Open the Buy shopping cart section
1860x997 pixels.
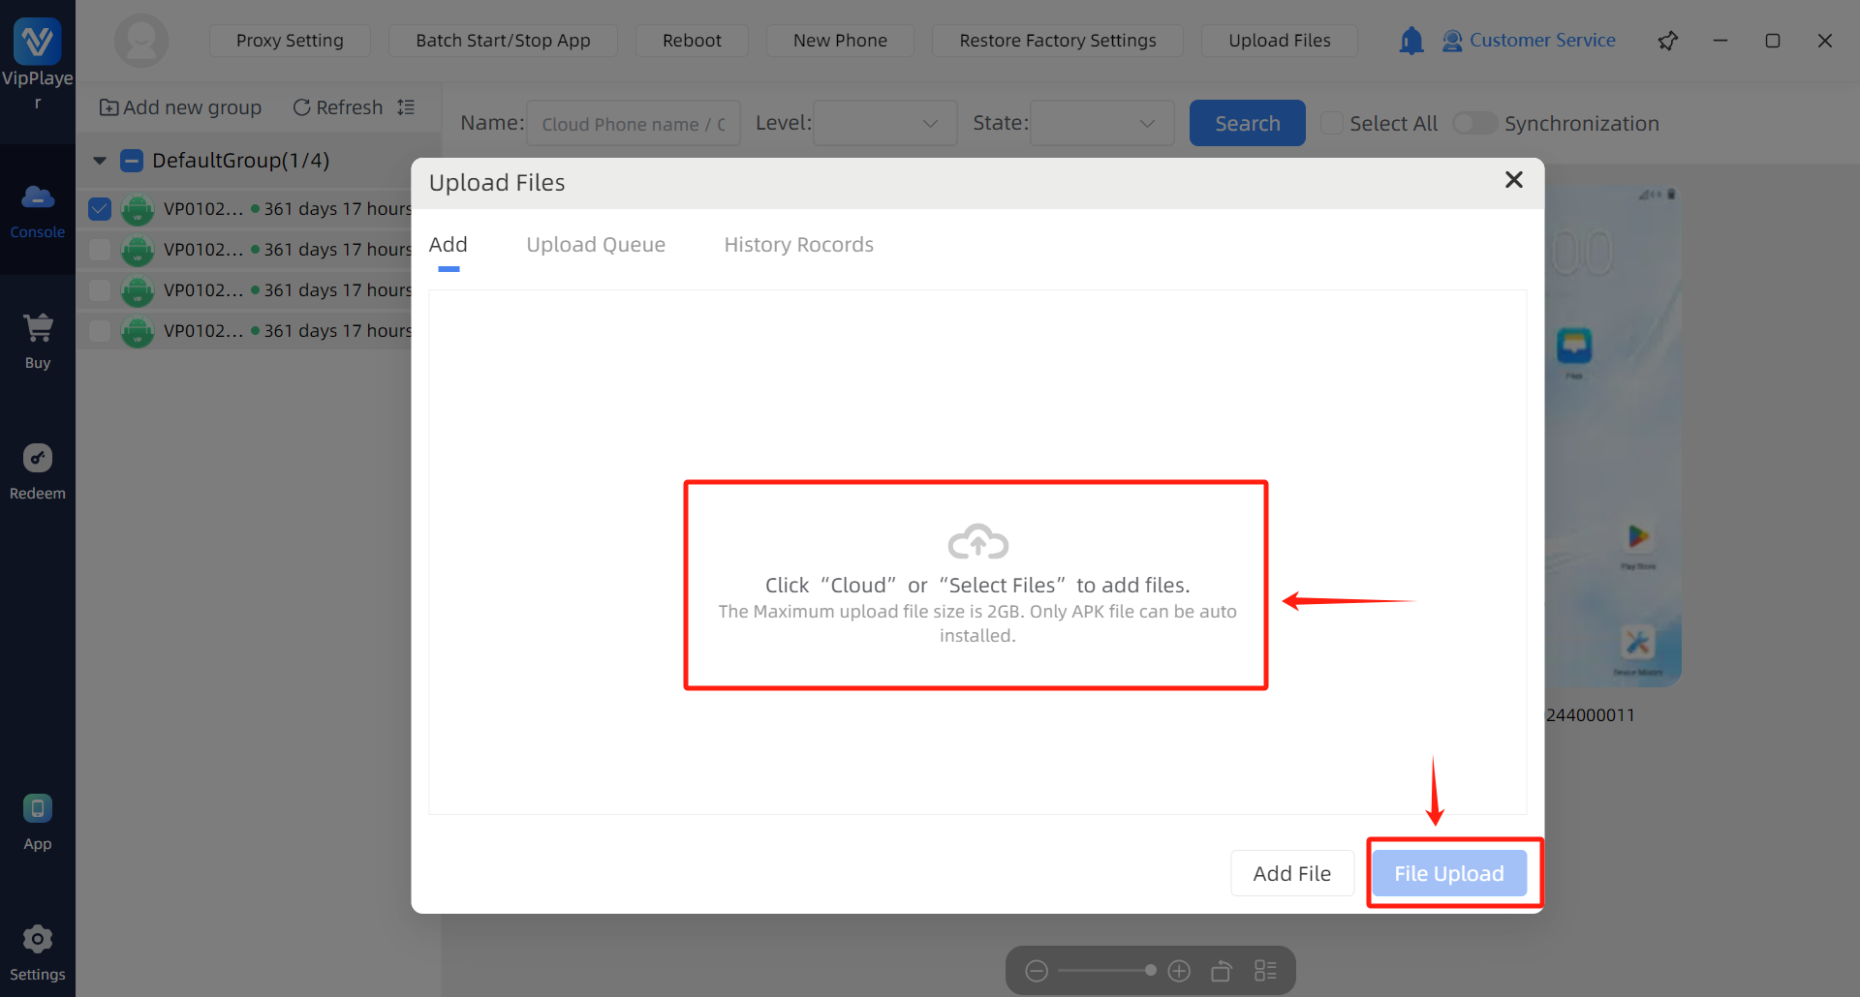click(x=38, y=329)
